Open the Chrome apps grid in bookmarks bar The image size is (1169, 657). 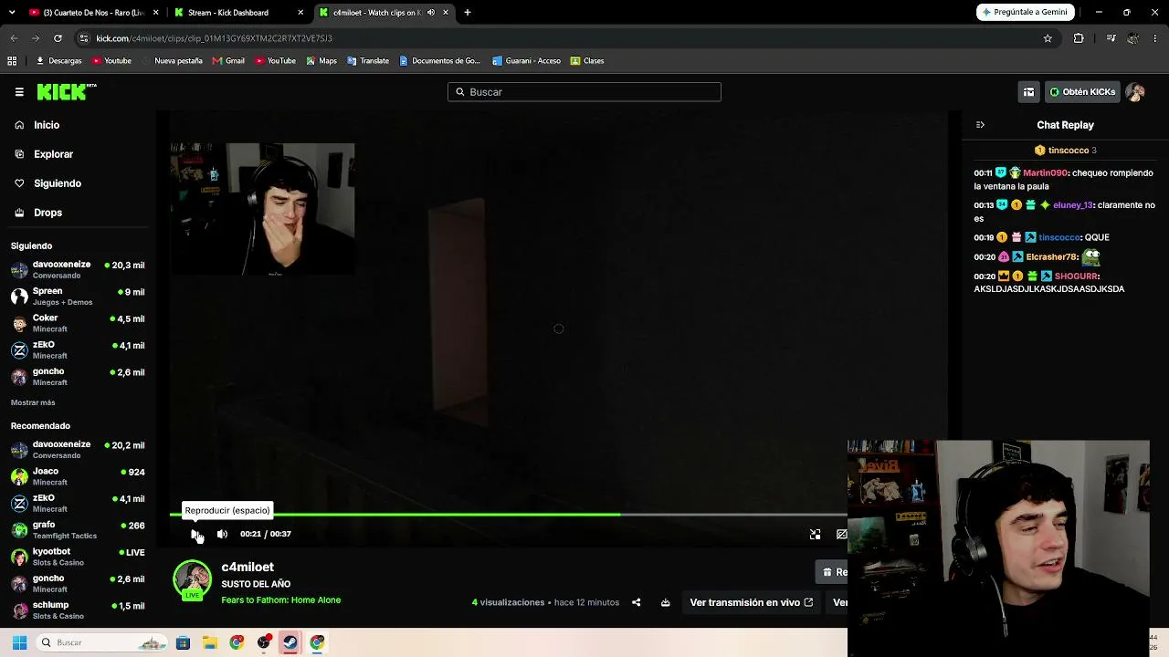point(12,61)
